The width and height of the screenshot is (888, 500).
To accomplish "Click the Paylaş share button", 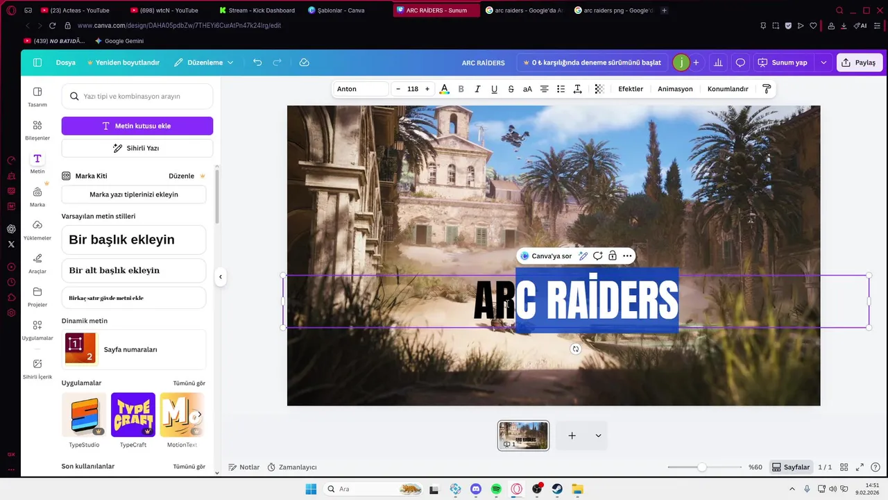I will point(860,62).
